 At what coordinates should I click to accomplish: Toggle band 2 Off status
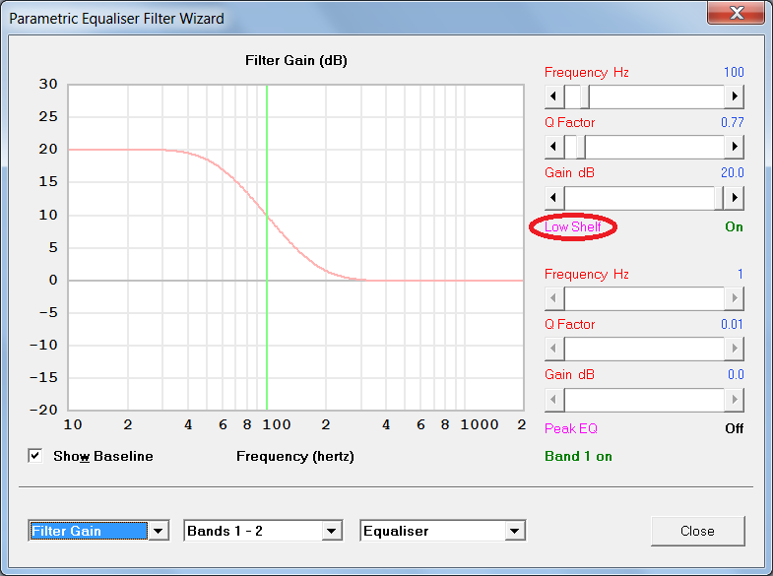(734, 428)
